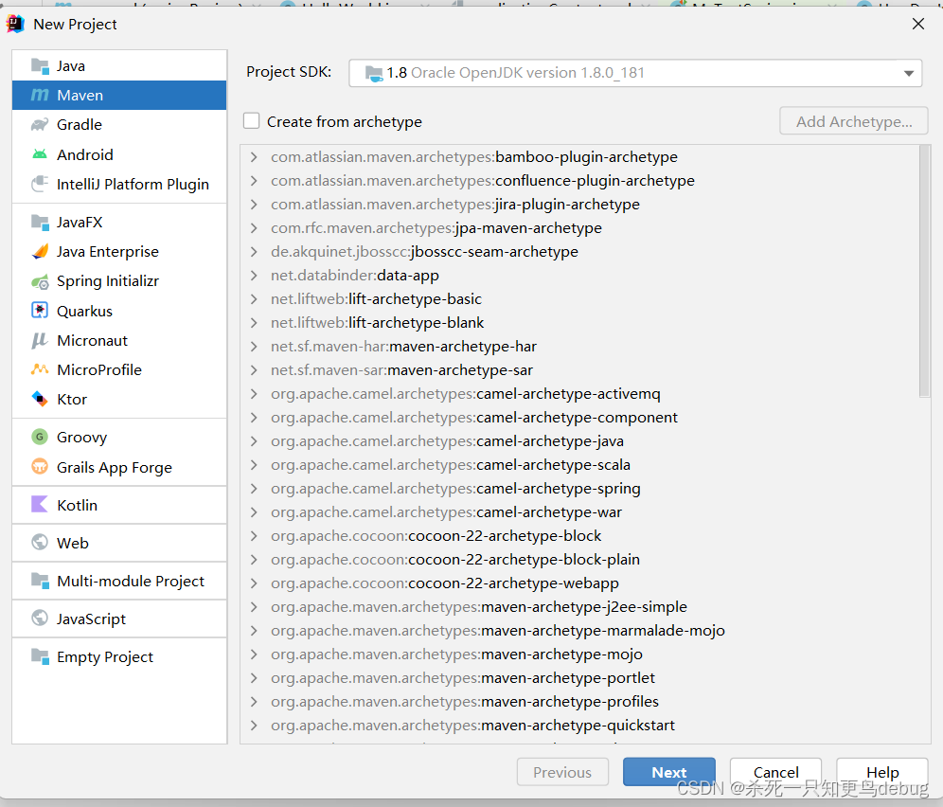Choose Multi-module Project entry
This screenshot has width=943, height=807.
tap(119, 581)
